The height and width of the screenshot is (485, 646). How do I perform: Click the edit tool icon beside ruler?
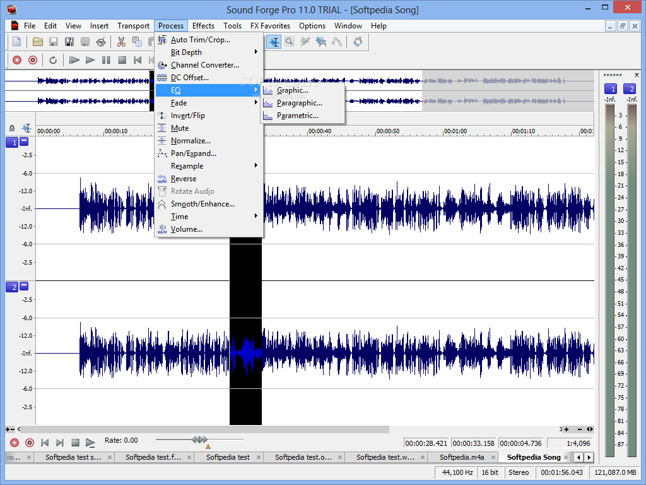click(x=26, y=128)
